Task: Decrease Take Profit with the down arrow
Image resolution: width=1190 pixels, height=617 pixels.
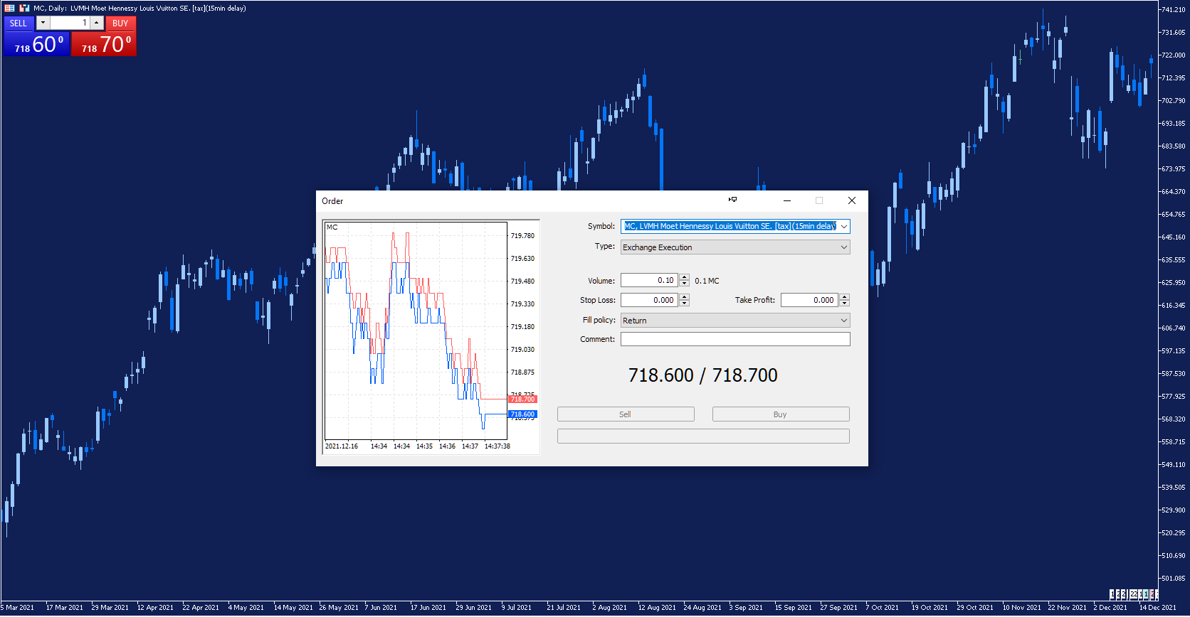Action: tap(844, 304)
